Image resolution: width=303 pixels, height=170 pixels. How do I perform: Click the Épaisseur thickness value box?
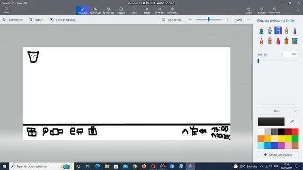point(290,54)
